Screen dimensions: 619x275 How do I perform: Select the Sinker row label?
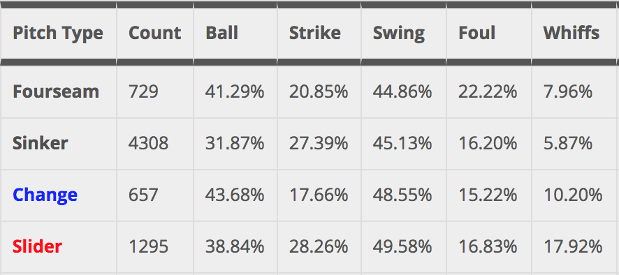41,143
